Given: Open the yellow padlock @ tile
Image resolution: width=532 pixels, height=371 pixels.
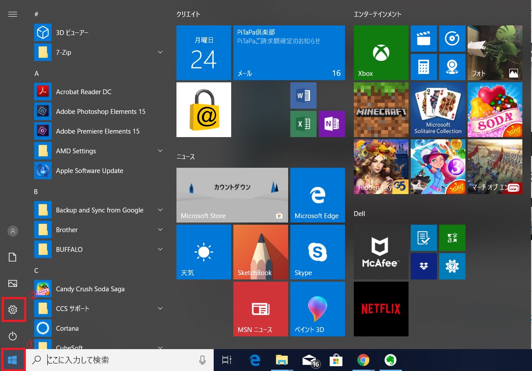Looking at the screenshot, I should (x=204, y=110).
